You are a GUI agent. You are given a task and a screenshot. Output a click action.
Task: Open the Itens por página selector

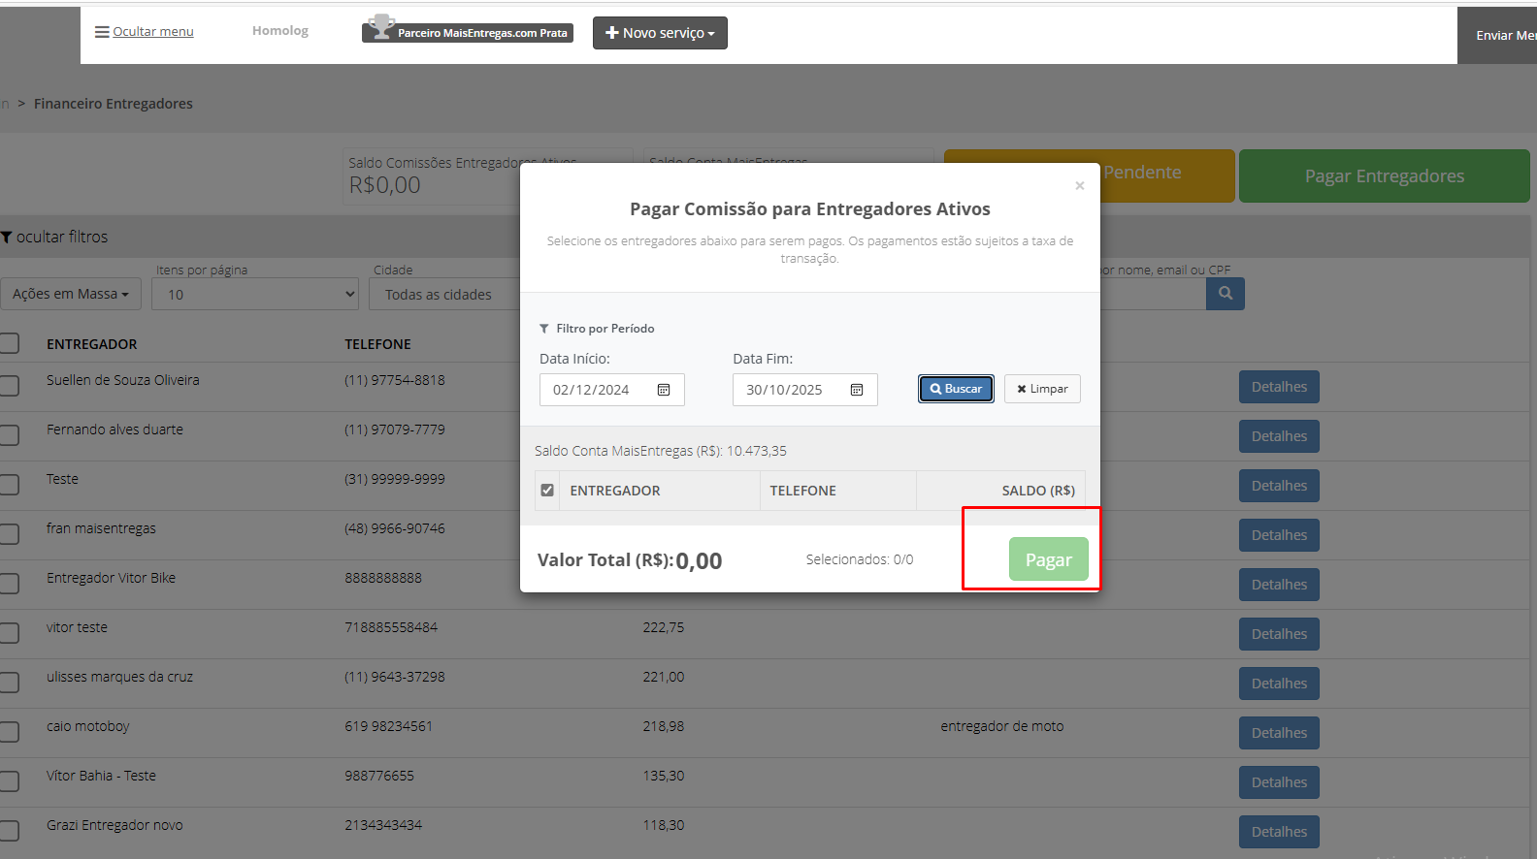255,294
